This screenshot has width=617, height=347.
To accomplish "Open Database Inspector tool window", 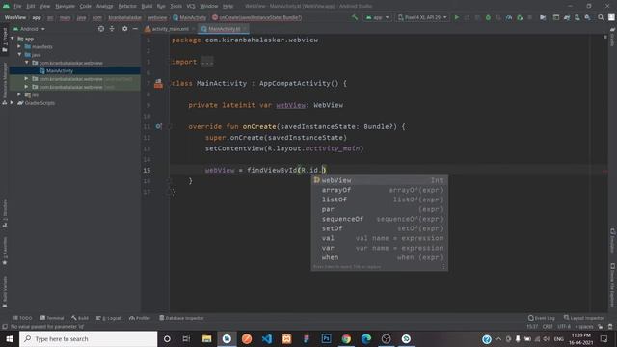I will [181, 318].
